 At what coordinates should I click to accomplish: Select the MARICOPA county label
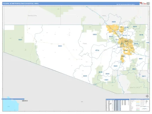point(32,16)
